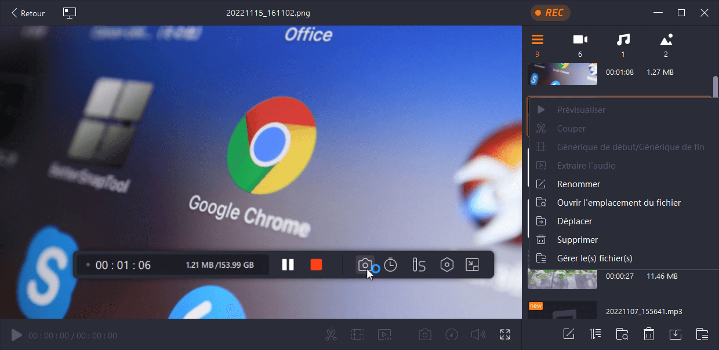Click the import download icon at bottom right
719x350 pixels.
coord(676,334)
